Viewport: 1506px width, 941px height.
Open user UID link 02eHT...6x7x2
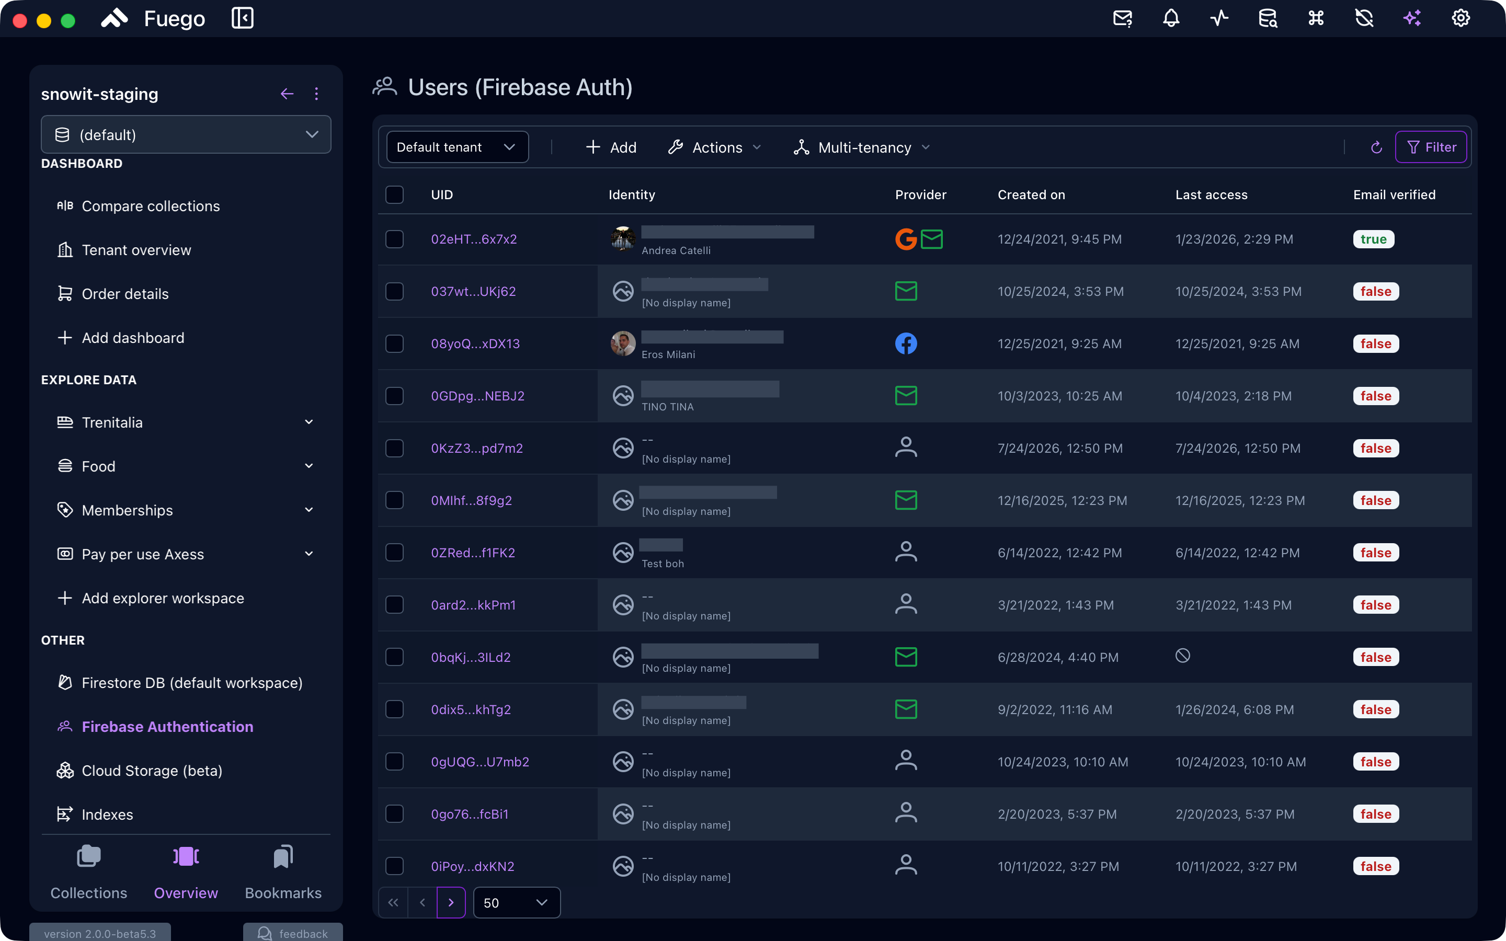coord(474,239)
